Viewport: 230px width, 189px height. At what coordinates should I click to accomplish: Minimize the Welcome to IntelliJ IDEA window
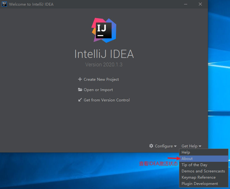[x=186, y=4]
